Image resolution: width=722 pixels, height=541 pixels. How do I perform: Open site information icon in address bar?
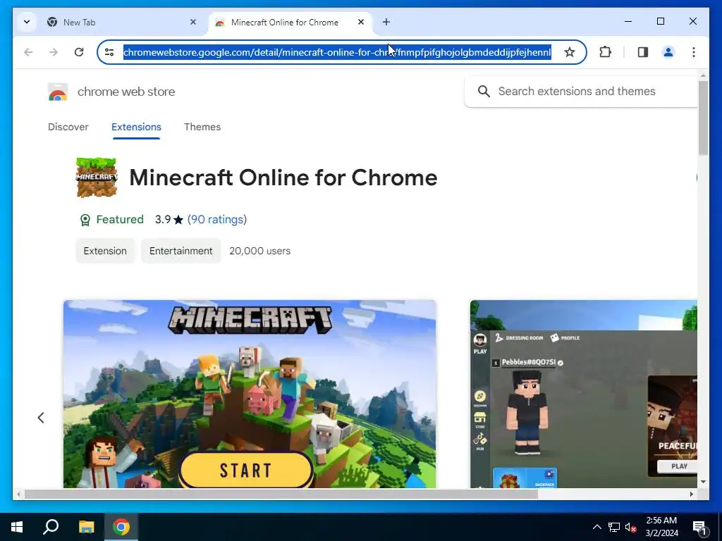pyautogui.click(x=109, y=52)
